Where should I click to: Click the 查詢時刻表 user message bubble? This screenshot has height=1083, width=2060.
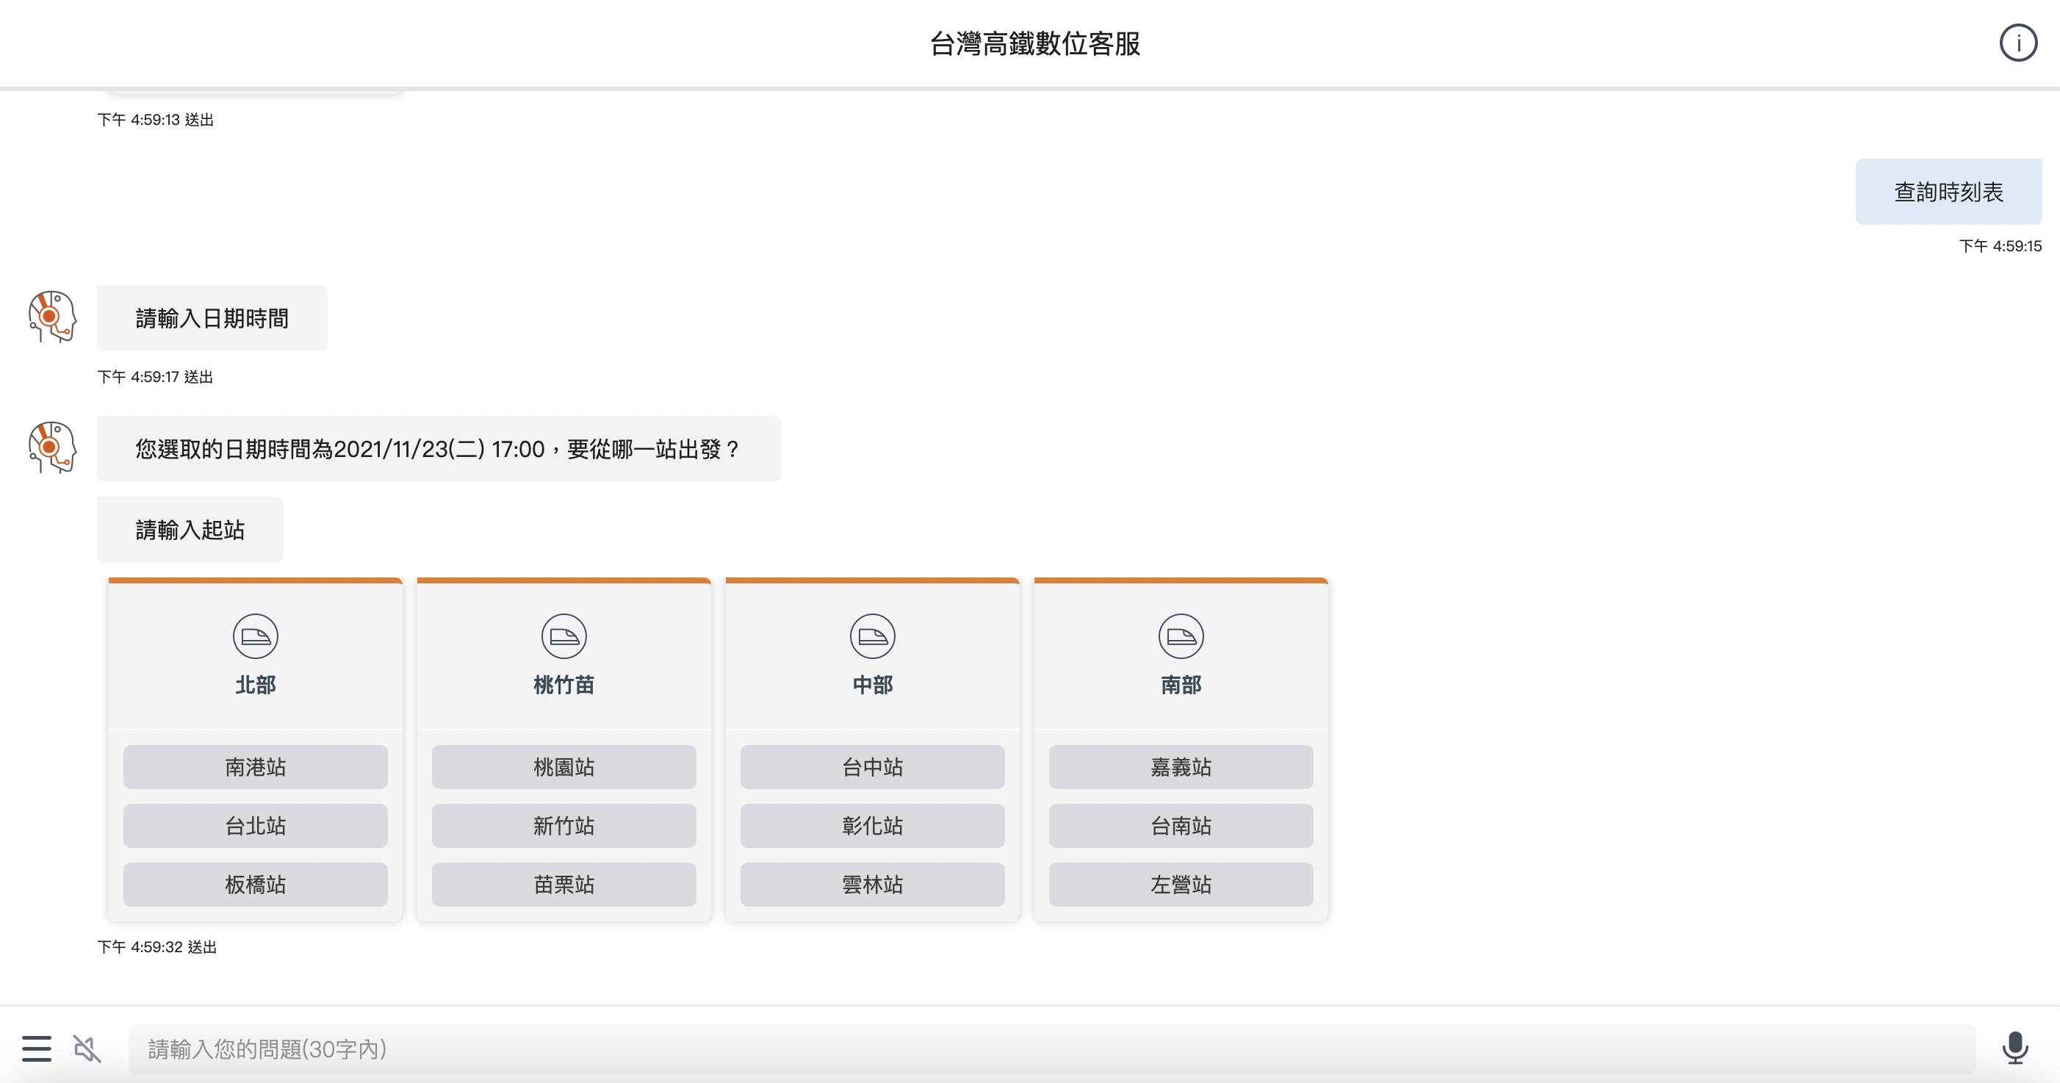[1948, 192]
